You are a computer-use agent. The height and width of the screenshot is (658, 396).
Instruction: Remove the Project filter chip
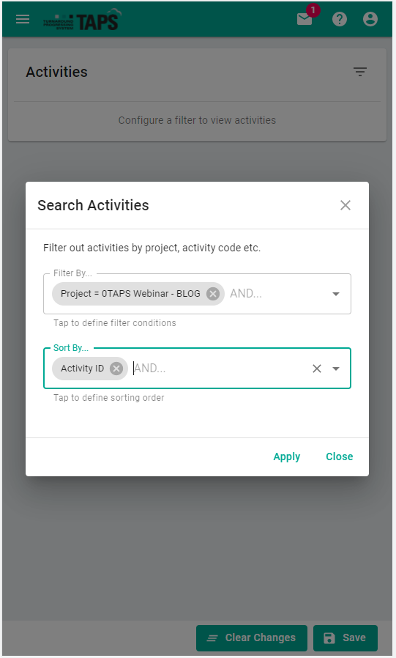pyautogui.click(x=213, y=294)
